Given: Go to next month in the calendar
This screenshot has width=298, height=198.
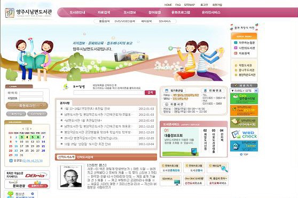Looking at the screenshot, I should (31, 129).
